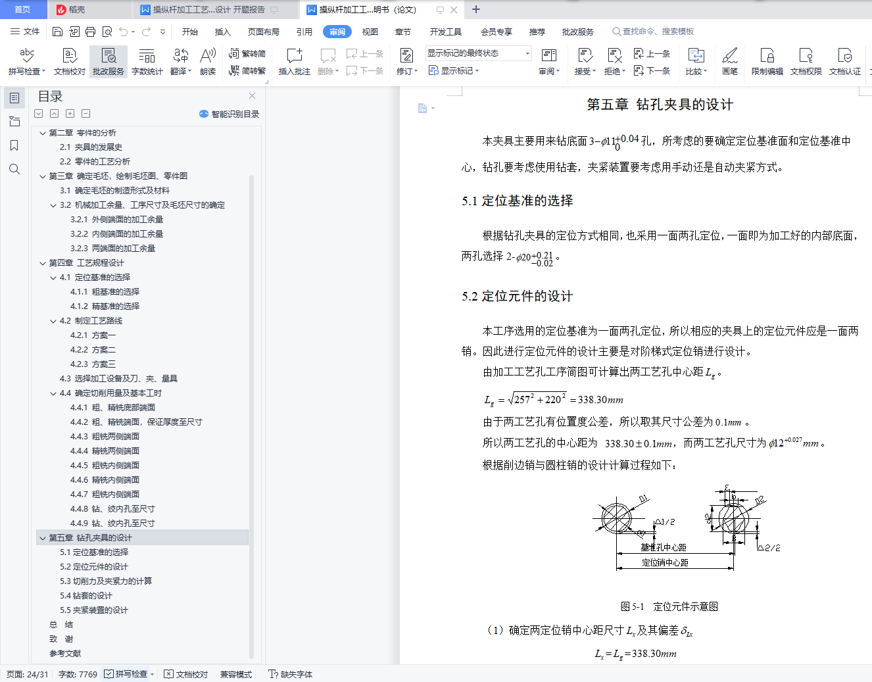Open print preview from quick access toolbar
This screenshot has height=682, width=872.
107,32
